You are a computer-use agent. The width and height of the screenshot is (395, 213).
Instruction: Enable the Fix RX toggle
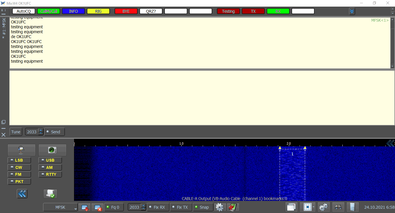pyautogui.click(x=156, y=207)
